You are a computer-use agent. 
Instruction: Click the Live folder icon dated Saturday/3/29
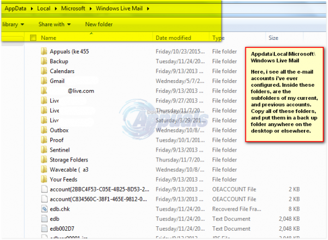(44, 120)
